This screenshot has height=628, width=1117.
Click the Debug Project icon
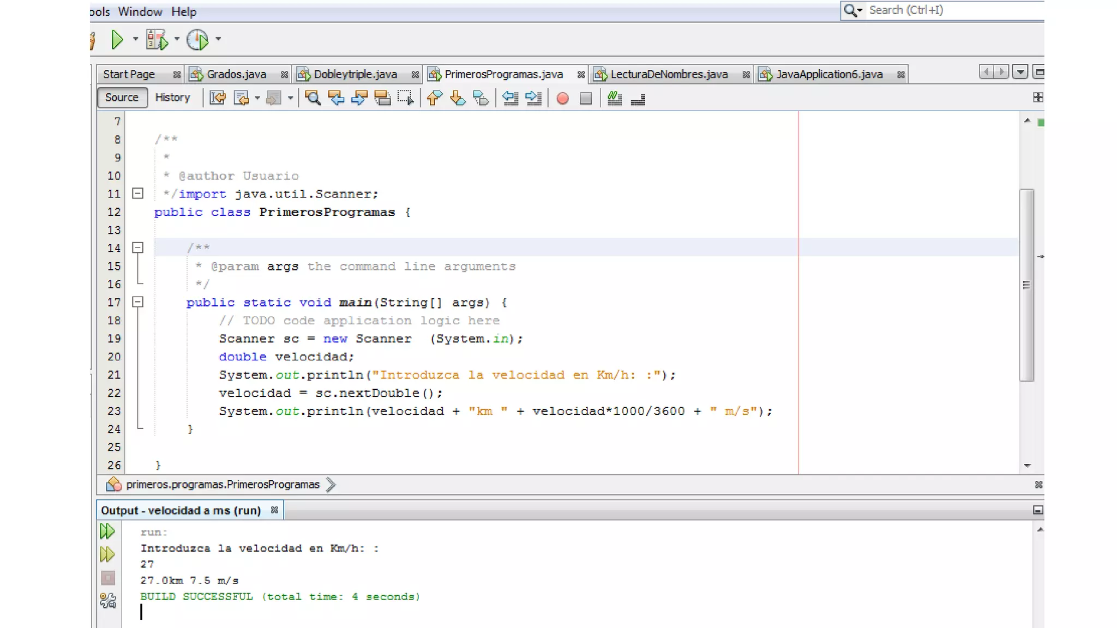[x=157, y=39]
